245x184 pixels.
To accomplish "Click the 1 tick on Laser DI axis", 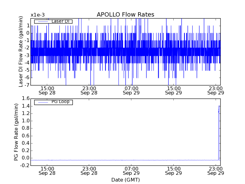I will (28, 26).
